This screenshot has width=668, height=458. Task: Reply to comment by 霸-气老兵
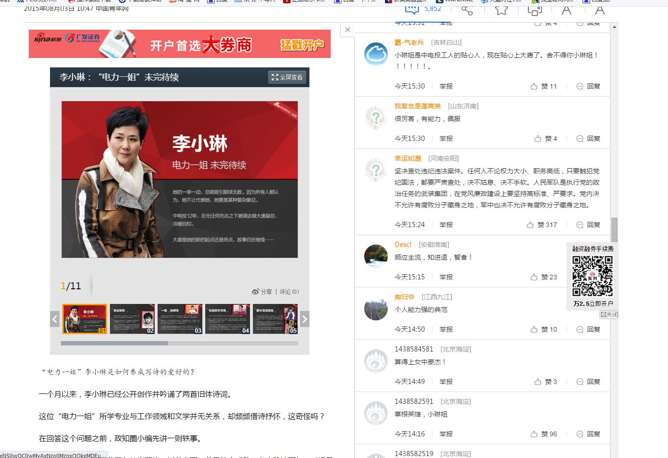588,86
